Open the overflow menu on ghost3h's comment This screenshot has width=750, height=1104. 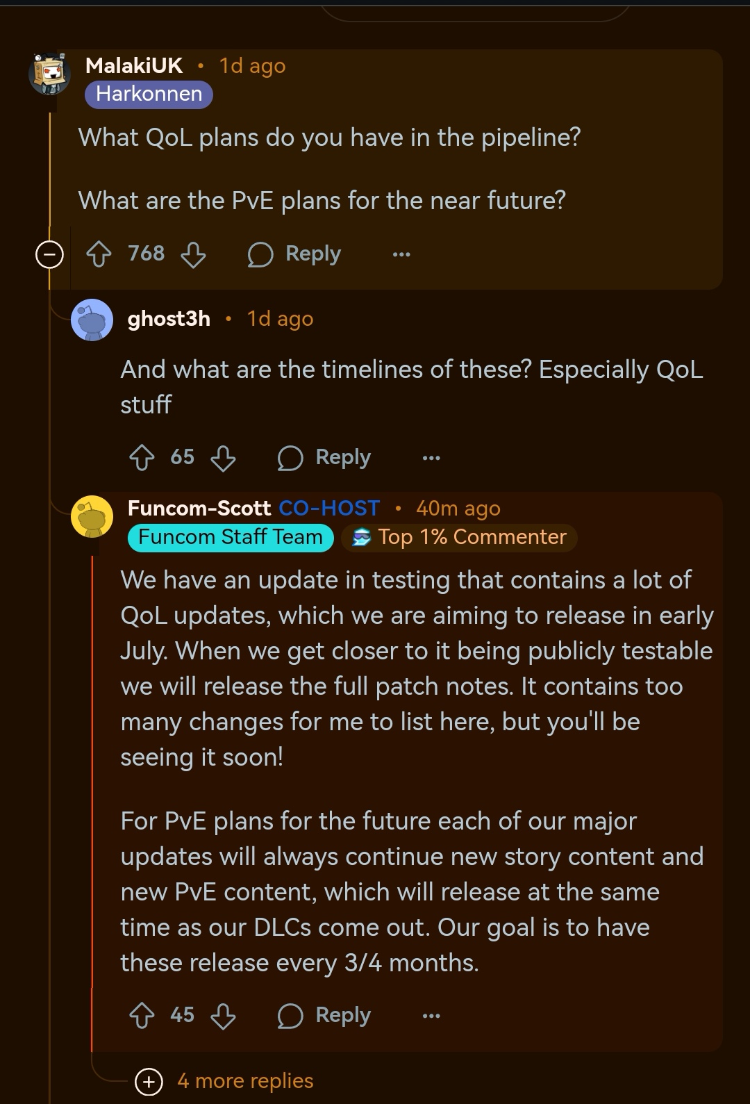tap(431, 458)
